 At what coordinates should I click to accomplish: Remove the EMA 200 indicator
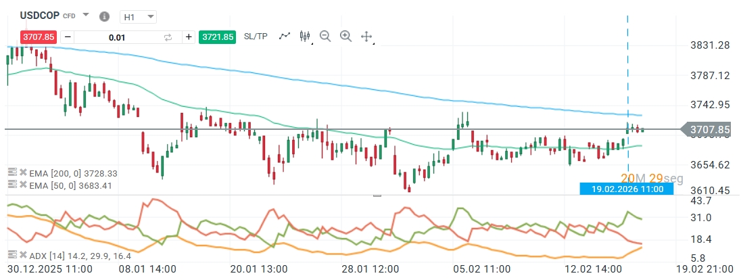(x=22, y=173)
